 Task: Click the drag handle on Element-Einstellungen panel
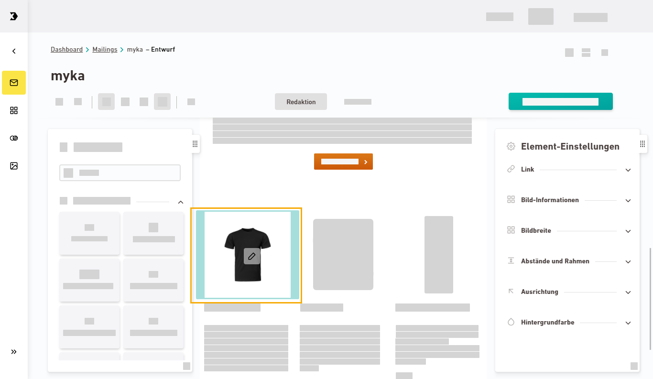click(x=642, y=144)
